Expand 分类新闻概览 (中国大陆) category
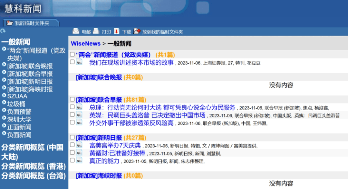The width and height of the screenshot is (348, 189). pos(33,152)
